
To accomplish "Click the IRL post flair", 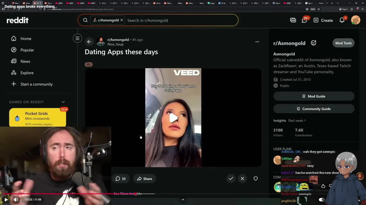I will point(89,65).
